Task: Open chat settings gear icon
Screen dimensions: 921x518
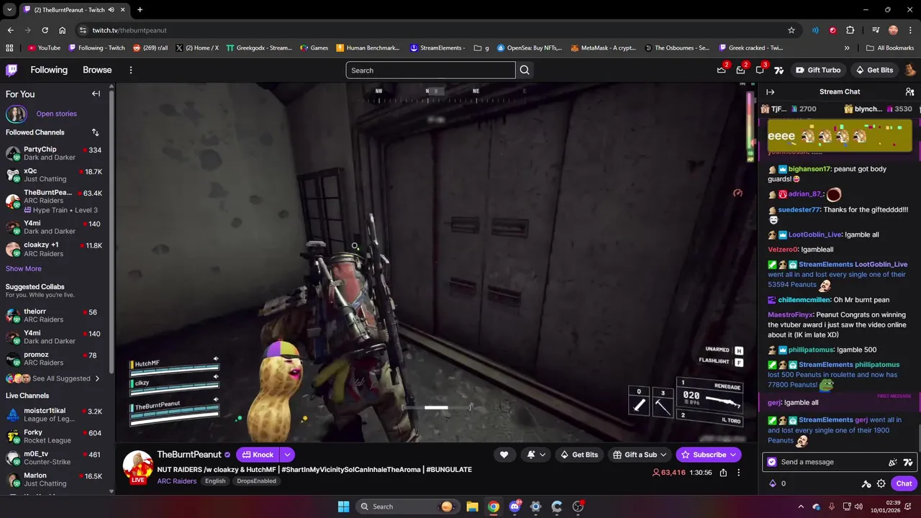Action: coord(881,483)
